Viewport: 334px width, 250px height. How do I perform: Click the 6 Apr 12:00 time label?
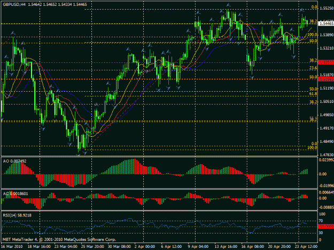click(171, 247)
